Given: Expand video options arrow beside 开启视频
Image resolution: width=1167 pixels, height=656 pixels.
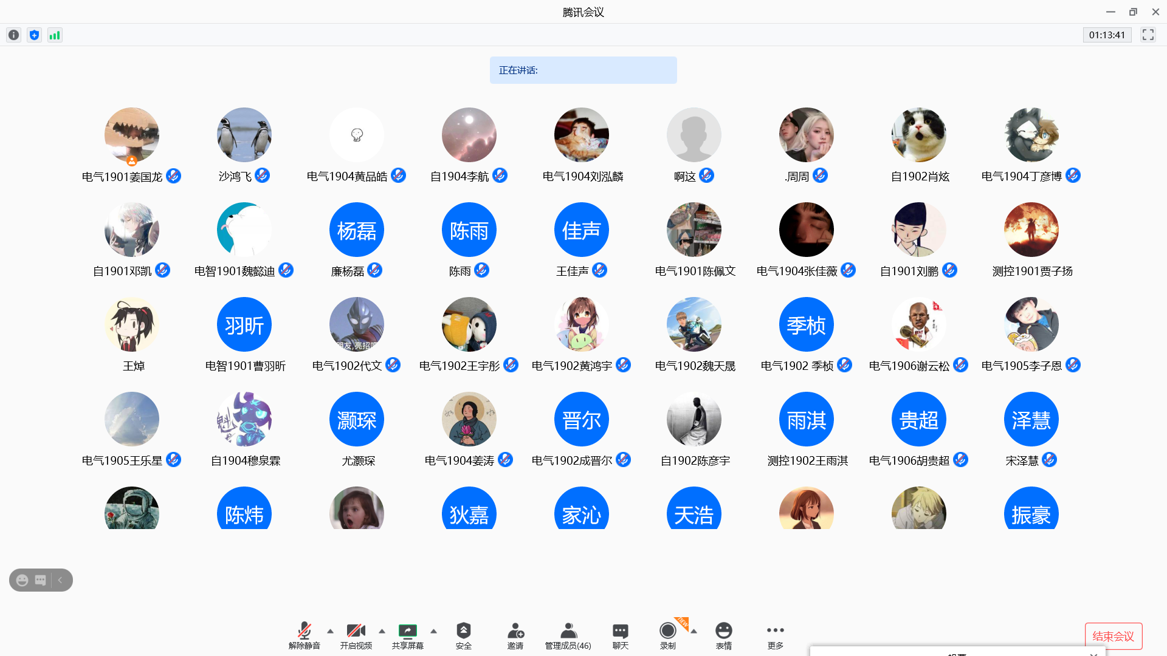Looking at the screenshot, I should pos(382,631).
